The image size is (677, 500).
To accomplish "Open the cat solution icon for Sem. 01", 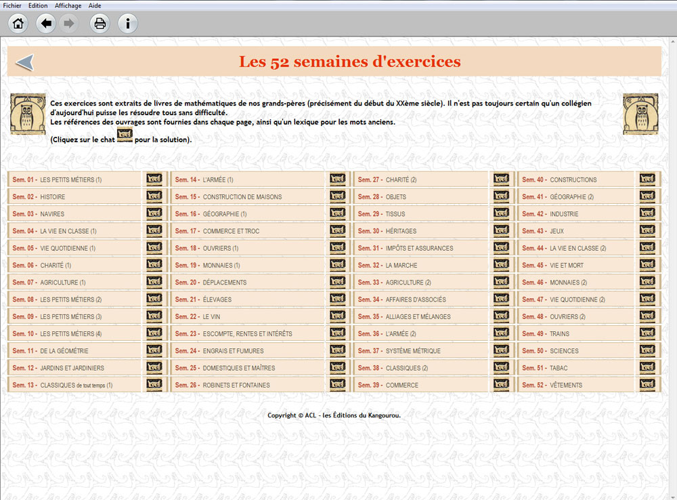I will coord(154,180).
